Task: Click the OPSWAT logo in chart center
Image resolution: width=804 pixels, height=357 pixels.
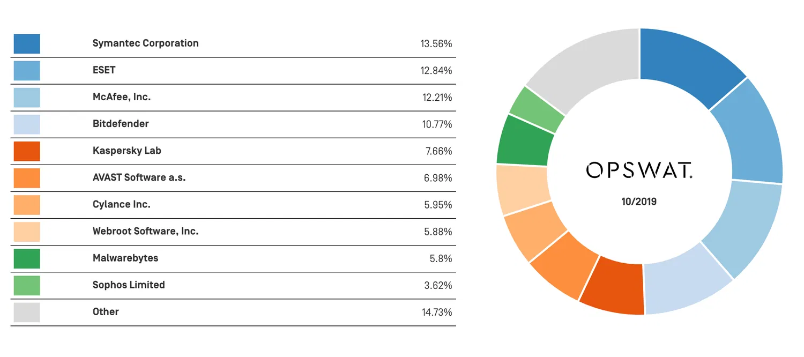Action: click(639, 170)
